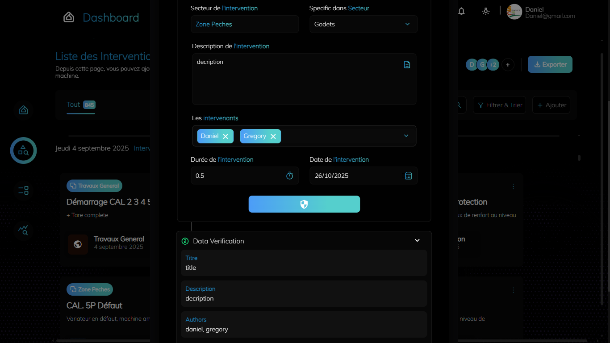Click the home icon in left sidebar
Image resolution: width=610 pixels, height=343 pixels.
[24, 110]
